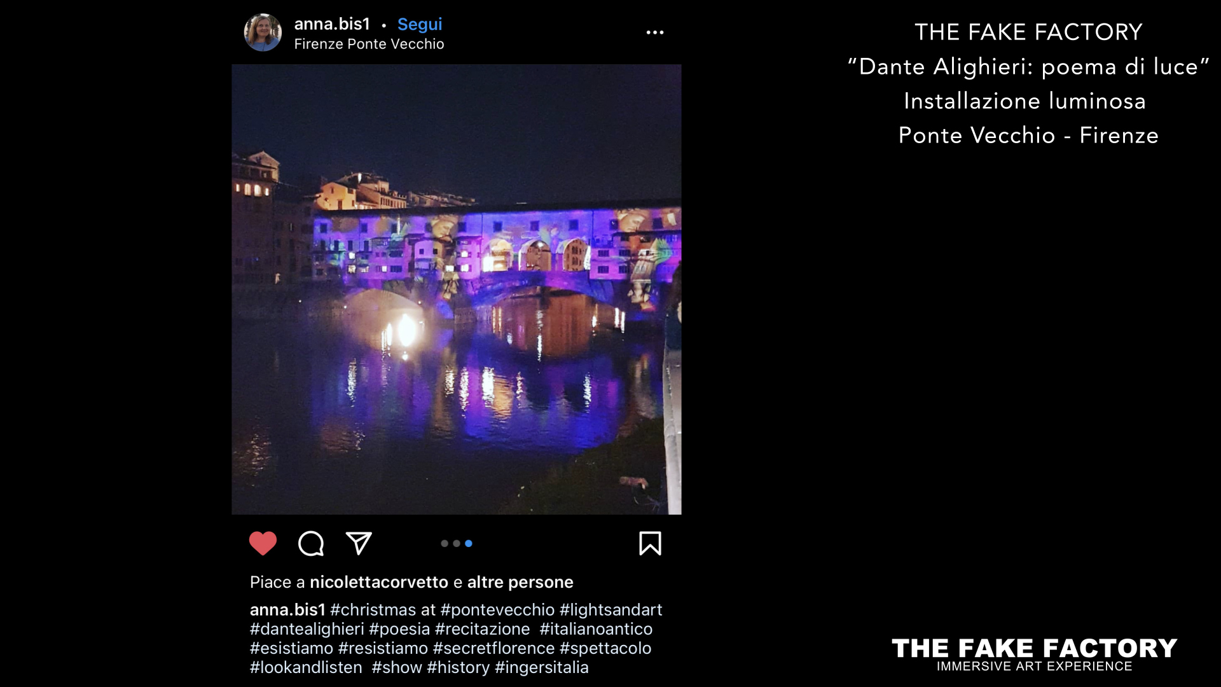
Task: Open the #dantealighieri hashtag
Action: (307, 629)
